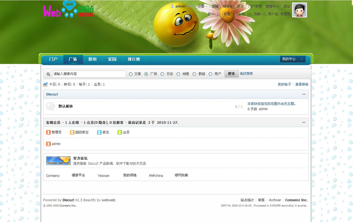The image size is (353, 222).
Task: Click the Web6 site logo
Action: coord(68,9)
